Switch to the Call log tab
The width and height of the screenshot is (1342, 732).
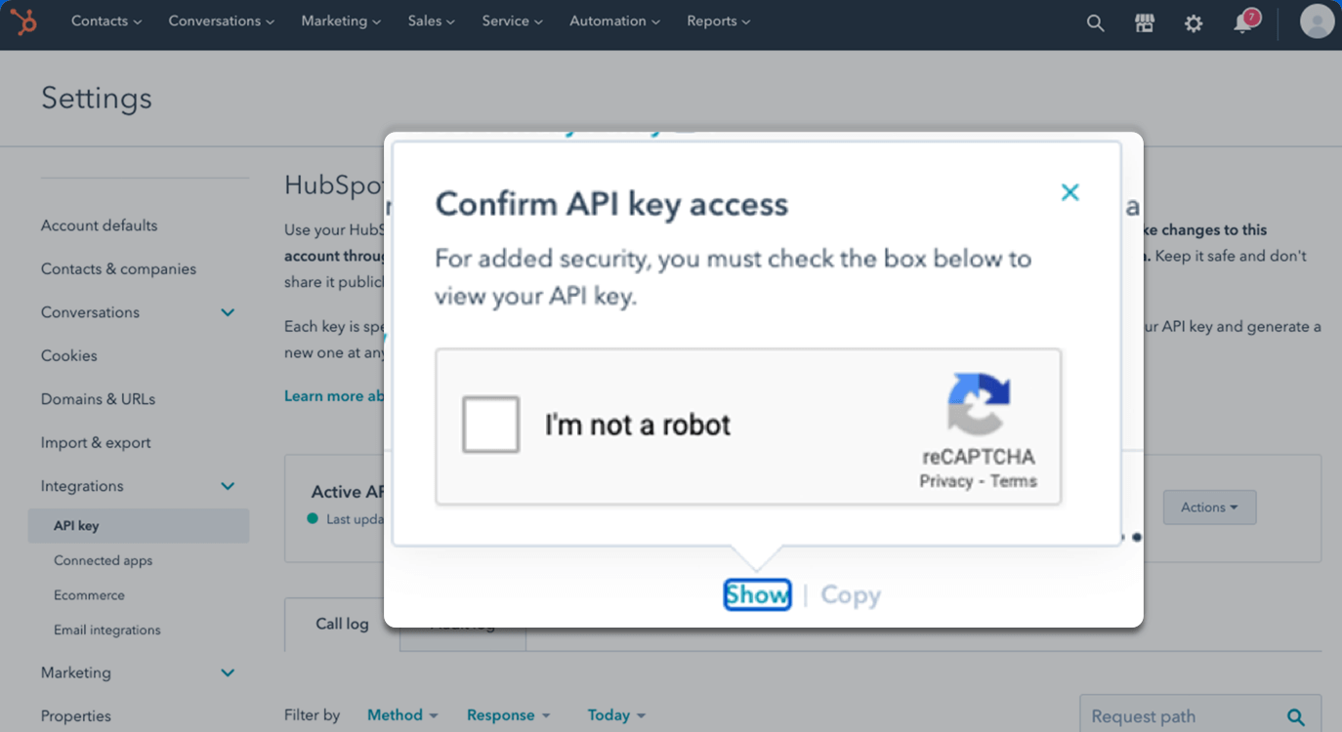[x=342, y=624]
